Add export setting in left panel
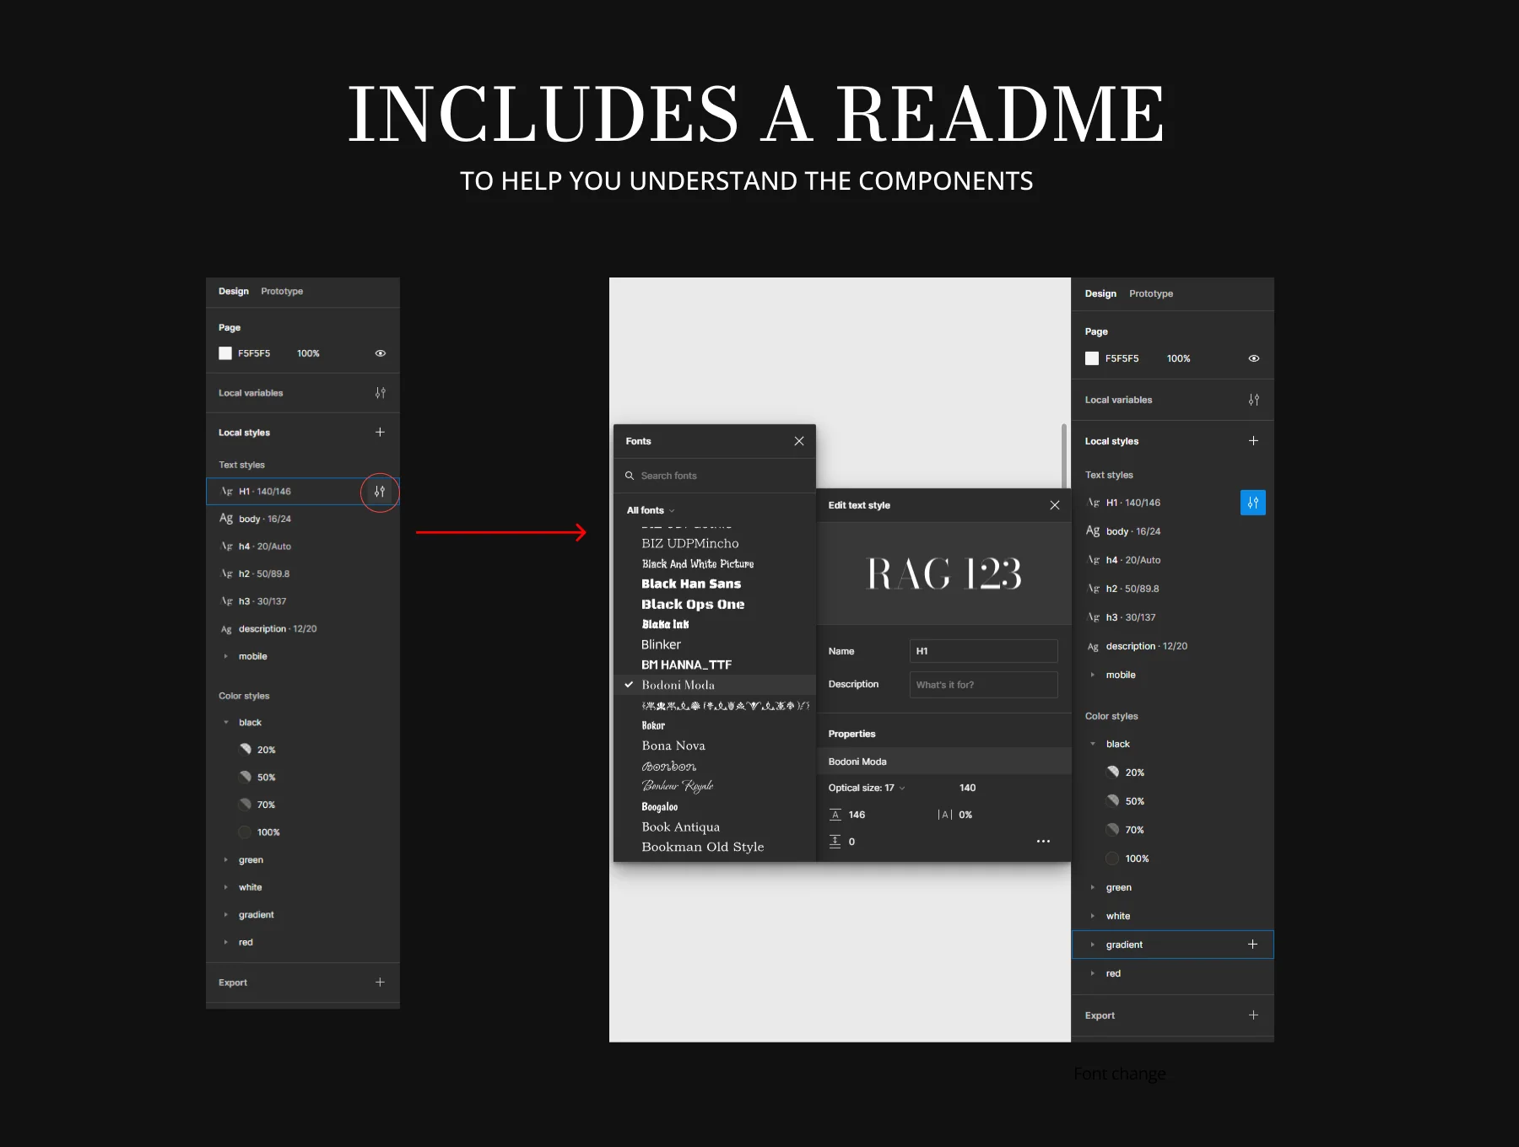1519x1147 pixels. pos(380,982)
